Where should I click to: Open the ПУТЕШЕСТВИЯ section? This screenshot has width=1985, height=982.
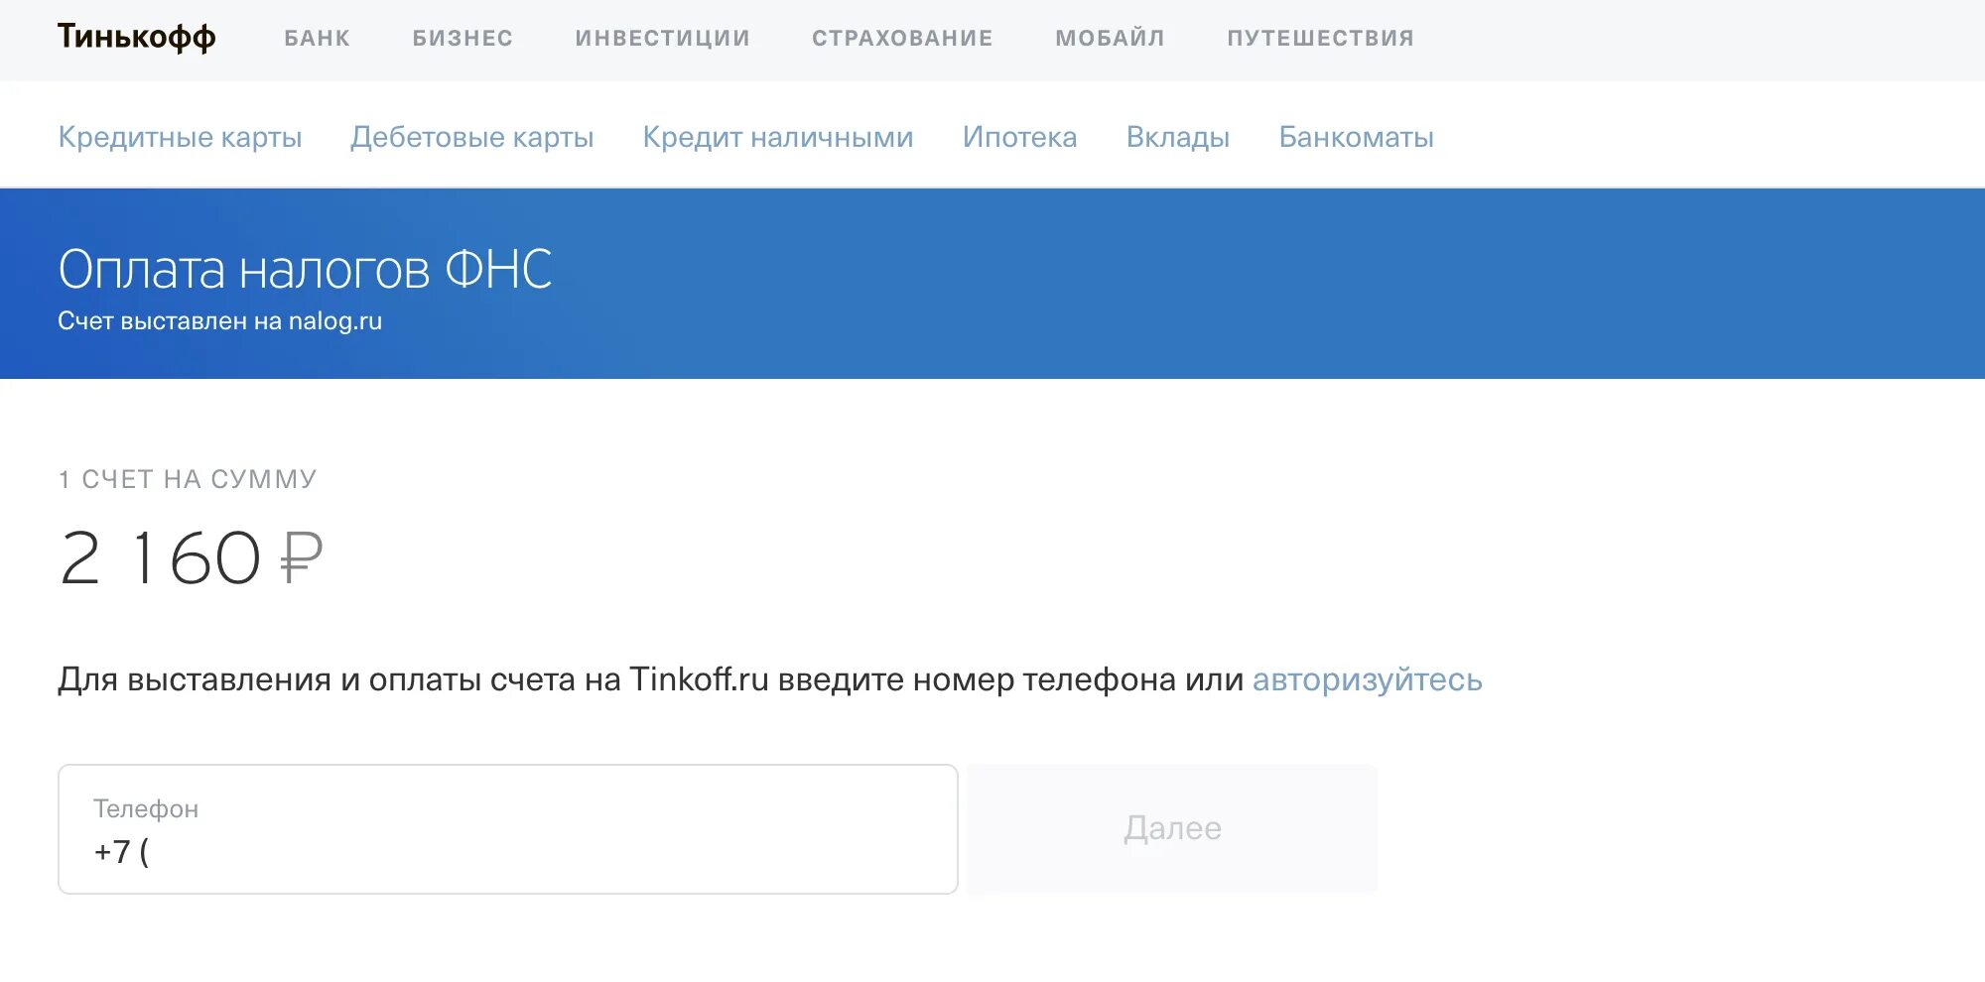(1321, 38)
